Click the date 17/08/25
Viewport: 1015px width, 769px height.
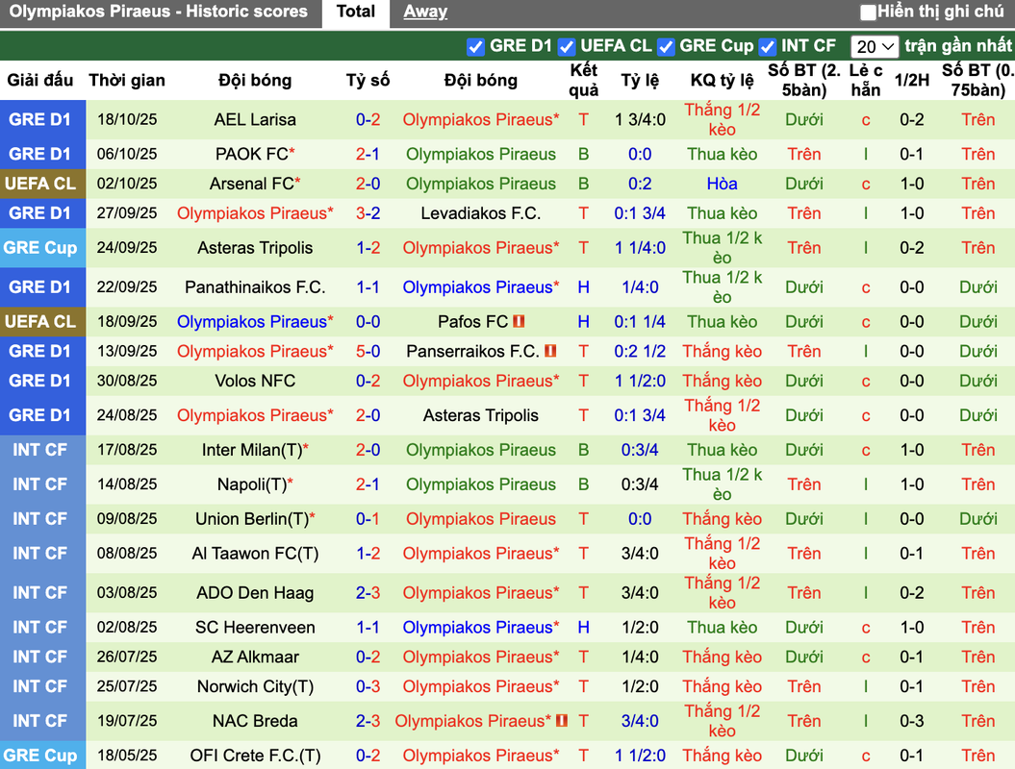pos(127,450)
